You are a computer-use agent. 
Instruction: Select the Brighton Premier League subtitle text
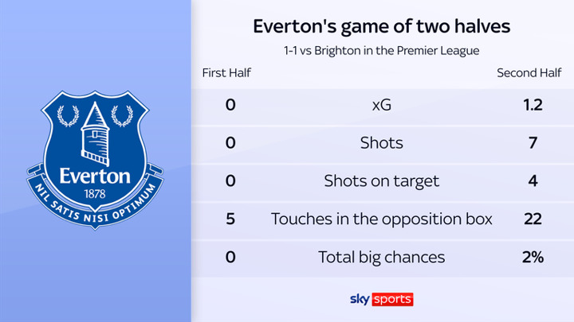pyautogui.click(x=382, y=51)
